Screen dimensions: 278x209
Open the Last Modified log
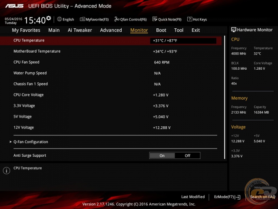(x=193, y=197)
